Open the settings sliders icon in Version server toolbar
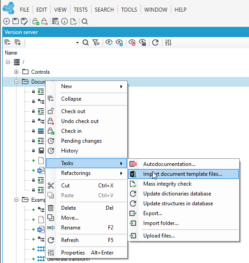Screen dimensions: 249x263 point(168,42)
